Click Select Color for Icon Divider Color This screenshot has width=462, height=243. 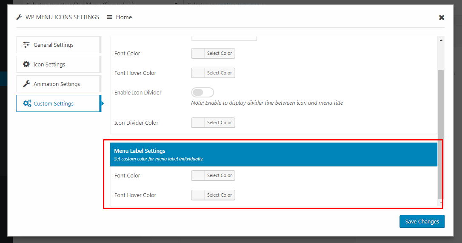point(220,123)
